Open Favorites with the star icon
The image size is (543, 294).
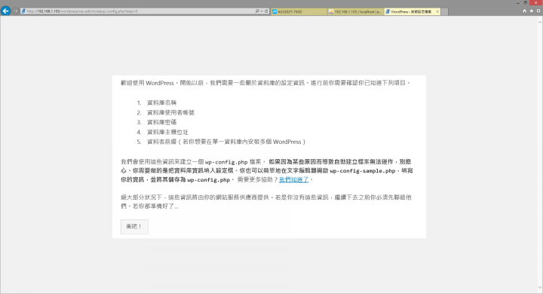pos(531,11)
